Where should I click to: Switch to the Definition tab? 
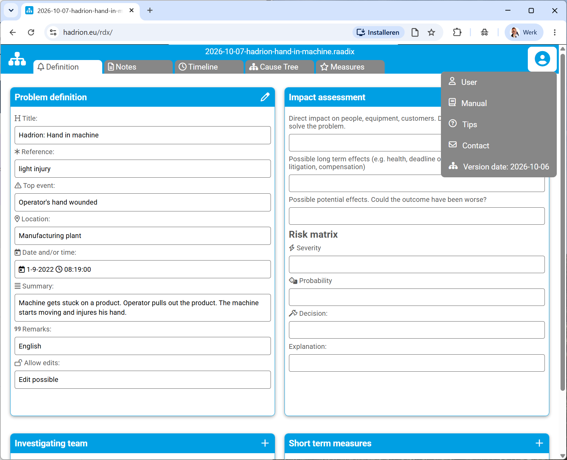[68, 67]
